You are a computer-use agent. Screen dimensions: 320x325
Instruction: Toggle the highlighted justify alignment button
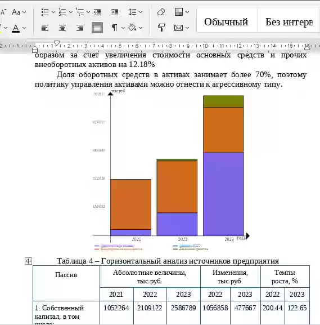coord(97,28)
